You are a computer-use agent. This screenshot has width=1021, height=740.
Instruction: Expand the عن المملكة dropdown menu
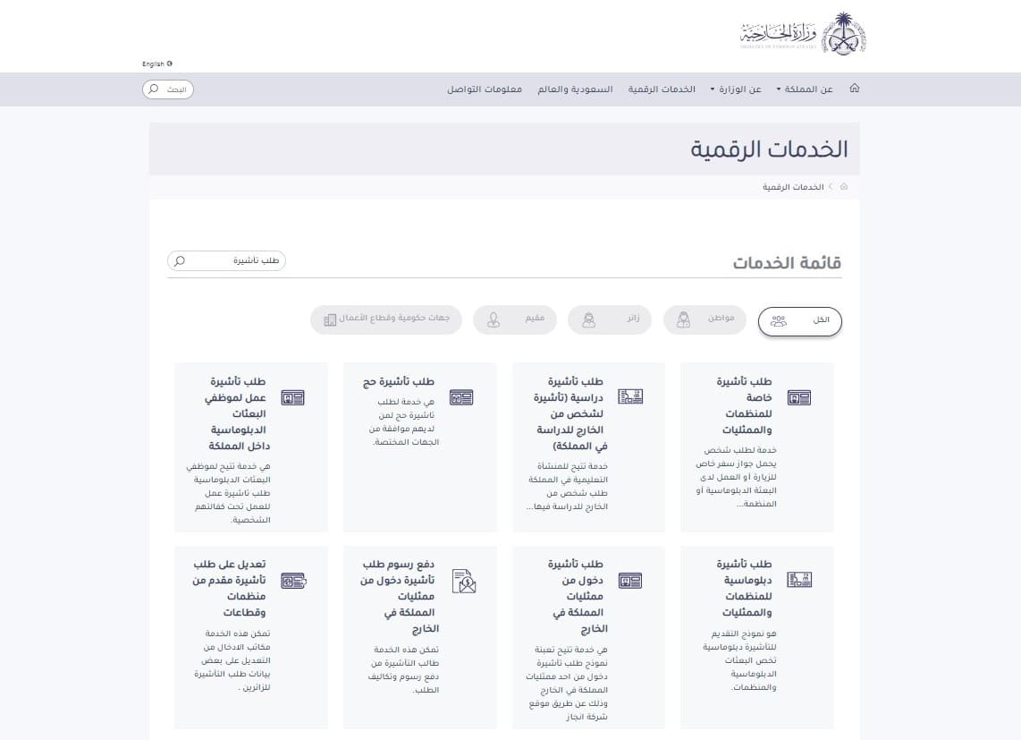[805, 89]
